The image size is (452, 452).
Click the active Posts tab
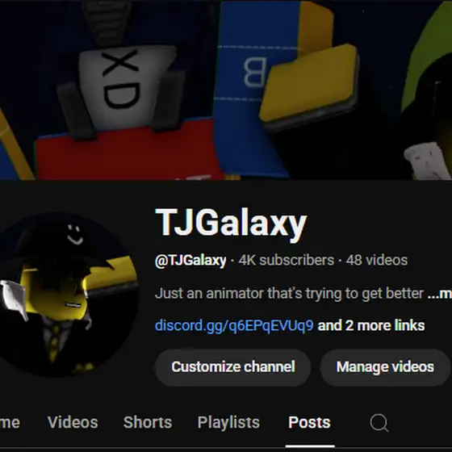point(310,423)
